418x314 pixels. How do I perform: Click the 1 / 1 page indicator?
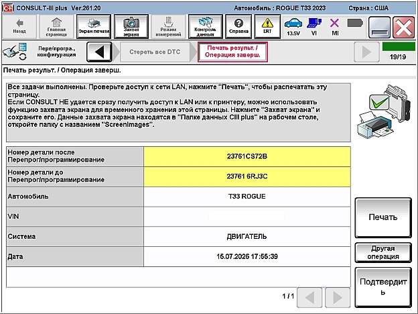(x=288, y=296)
